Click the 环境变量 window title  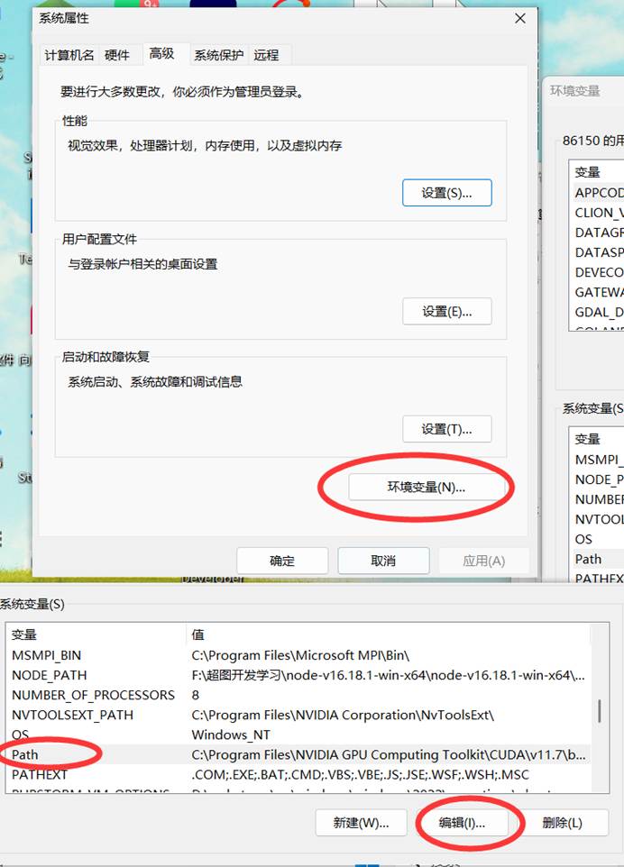click(574, 91)
